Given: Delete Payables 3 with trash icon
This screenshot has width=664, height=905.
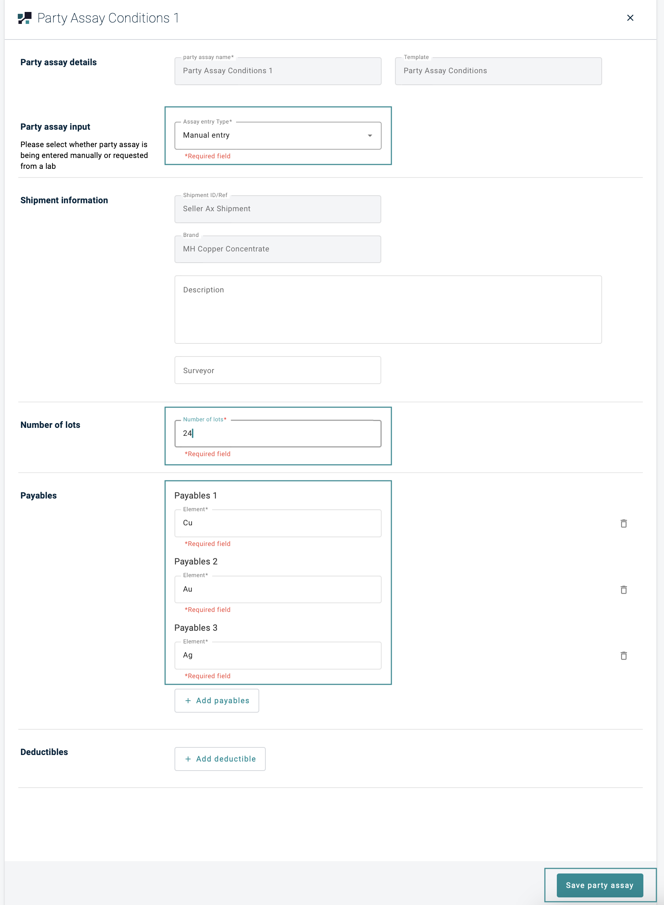Looking at the screenshot, I should (623, 656).
